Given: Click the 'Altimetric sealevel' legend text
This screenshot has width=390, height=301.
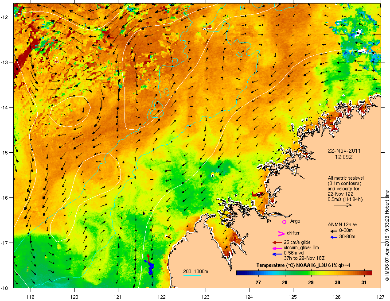Looking at the screenshot, I should (x=346, y=178).
